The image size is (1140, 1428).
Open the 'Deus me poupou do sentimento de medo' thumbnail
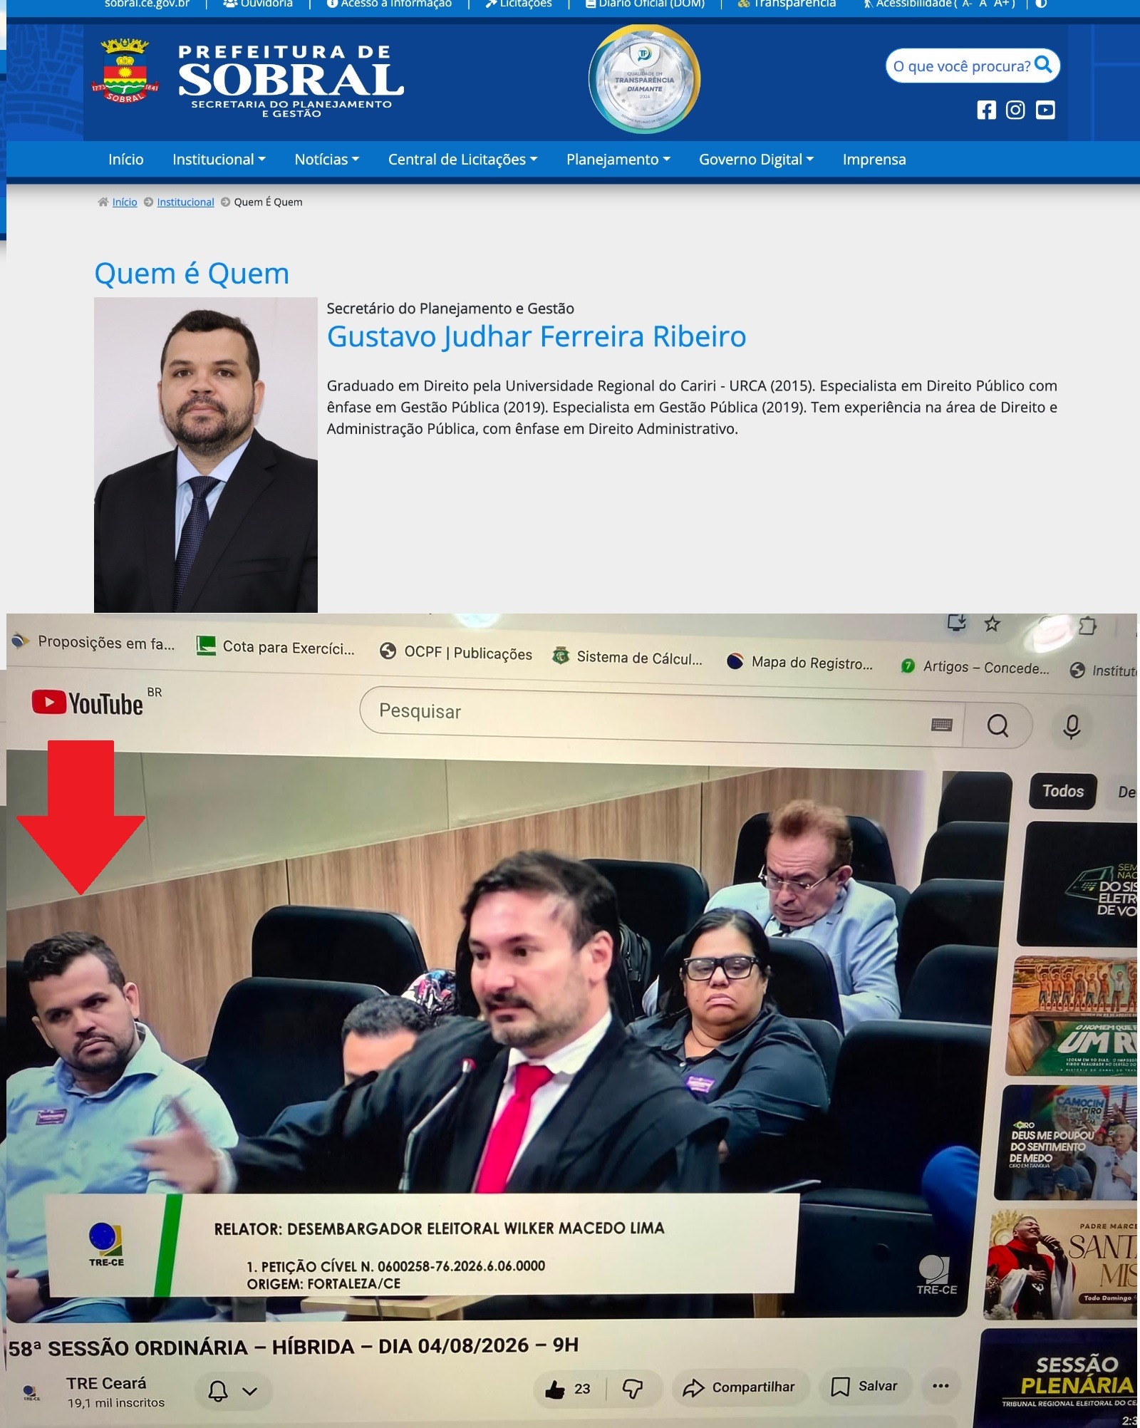(x=1066, y=1142)
